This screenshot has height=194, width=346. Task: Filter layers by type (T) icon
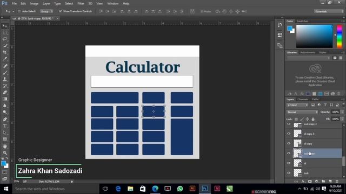[x=325, y=105]
